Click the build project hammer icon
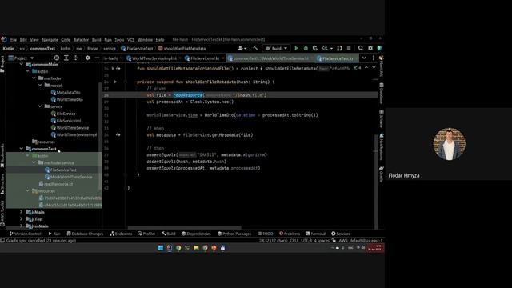 (x=255, y=48)
